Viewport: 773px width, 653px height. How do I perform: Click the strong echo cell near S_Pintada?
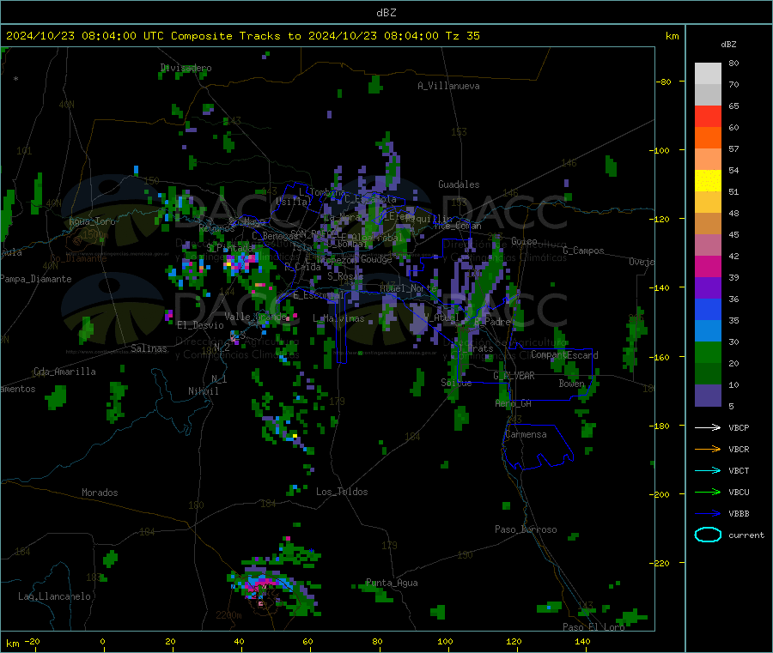[240, 262]
